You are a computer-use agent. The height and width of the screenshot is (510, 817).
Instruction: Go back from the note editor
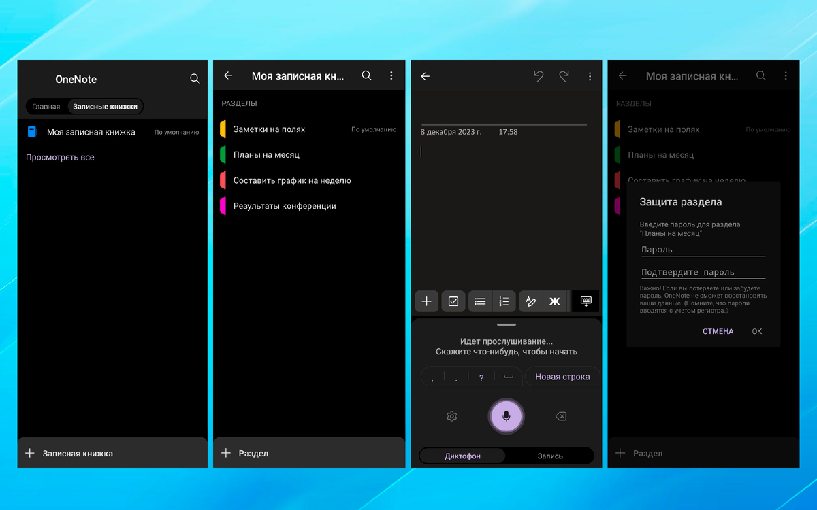(426, 77)
